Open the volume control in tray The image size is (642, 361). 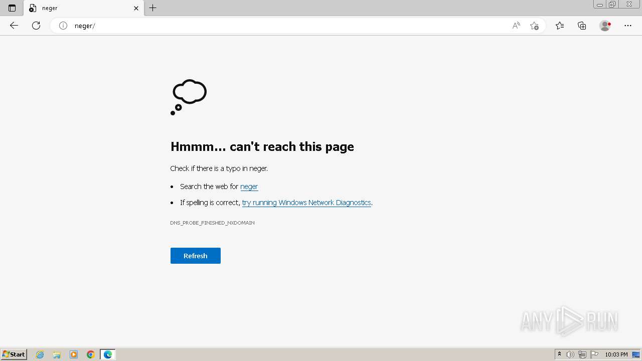[570, 354]
